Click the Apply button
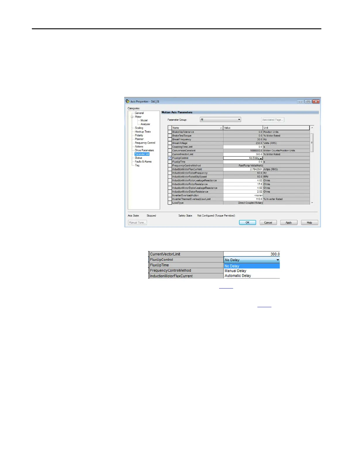 (x=289, y=222)
